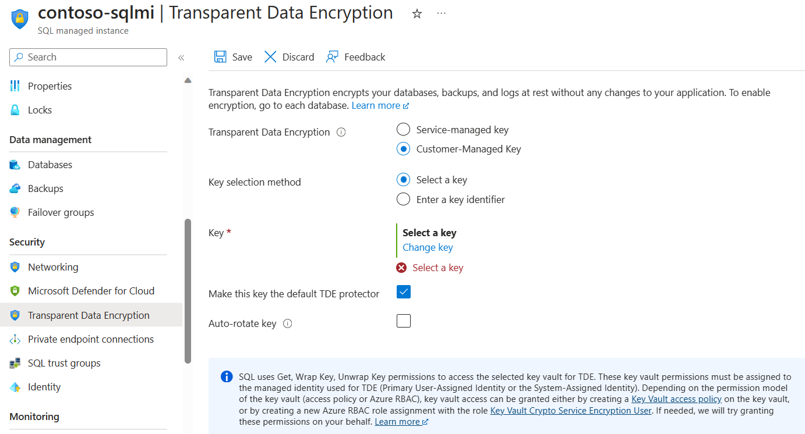Open Microsoft Defender for Cloud
The width and height of the screenshot is (805, 434).
coord(91,290)
